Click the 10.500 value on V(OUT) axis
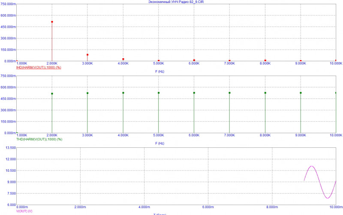 (x=11, y=170)
